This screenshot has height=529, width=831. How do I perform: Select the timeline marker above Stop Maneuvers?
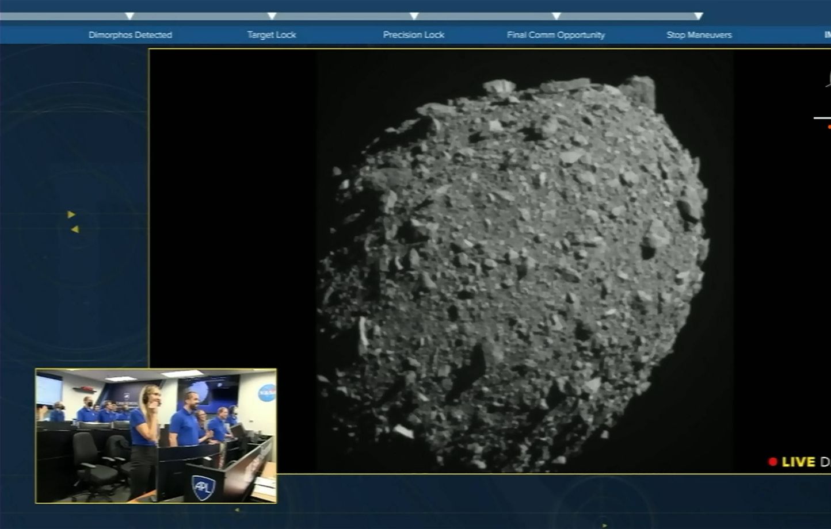tap(698, 16)
